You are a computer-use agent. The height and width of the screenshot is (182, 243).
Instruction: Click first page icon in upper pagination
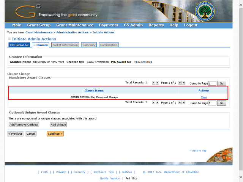[x=153, y=83]
